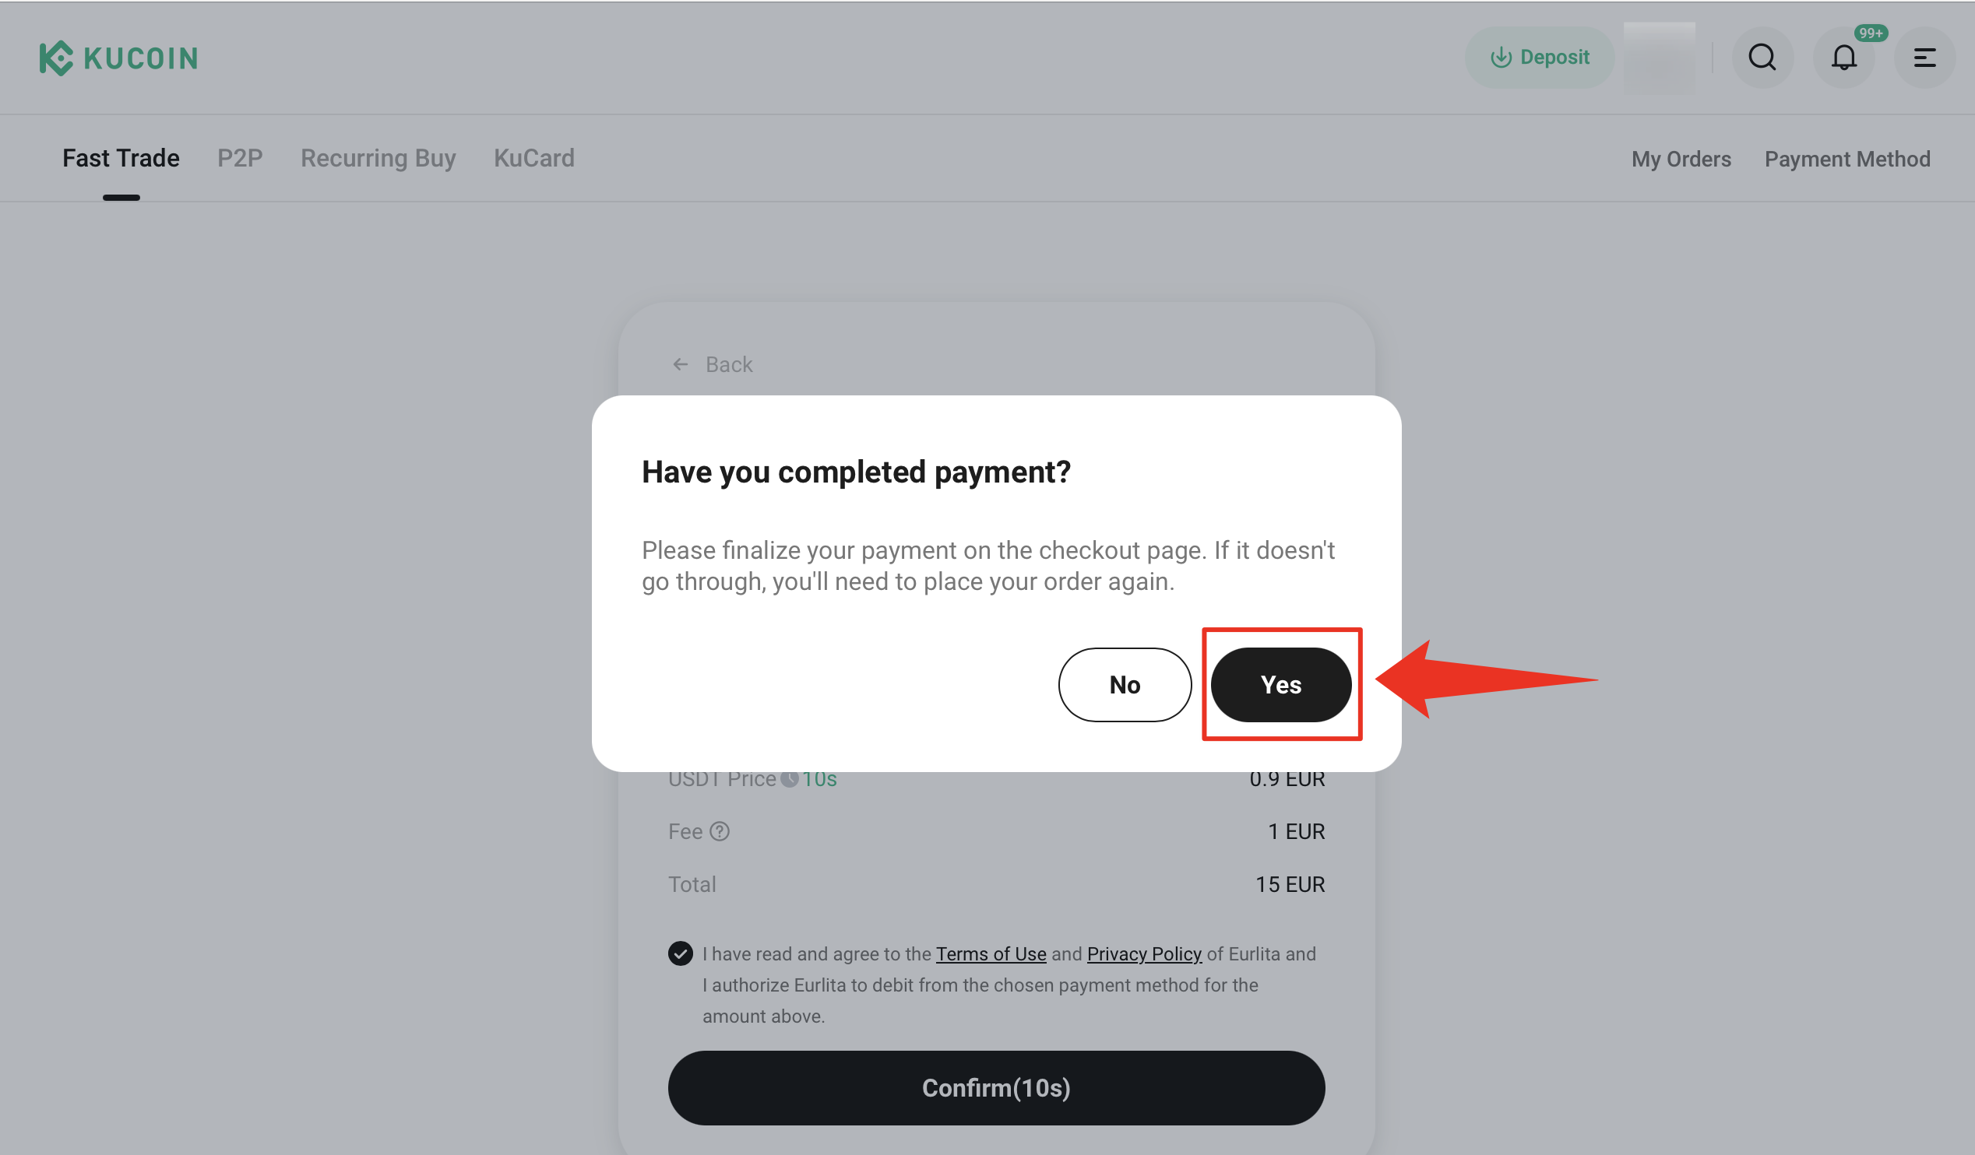This screenshot has width=1975, height=1155.
Task: Open the KuCard tab
Action: 533,158
